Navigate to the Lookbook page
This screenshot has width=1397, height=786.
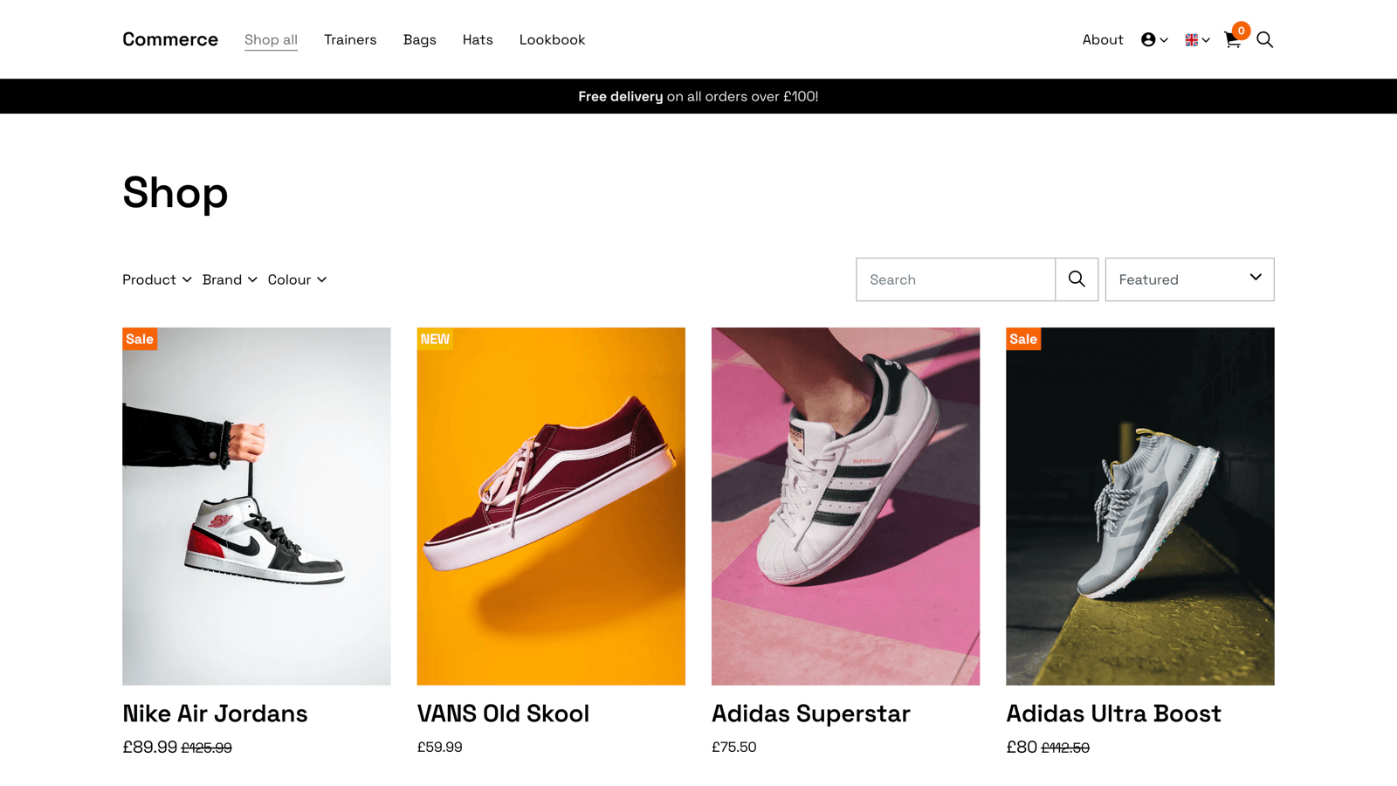(x=552, y=39)
